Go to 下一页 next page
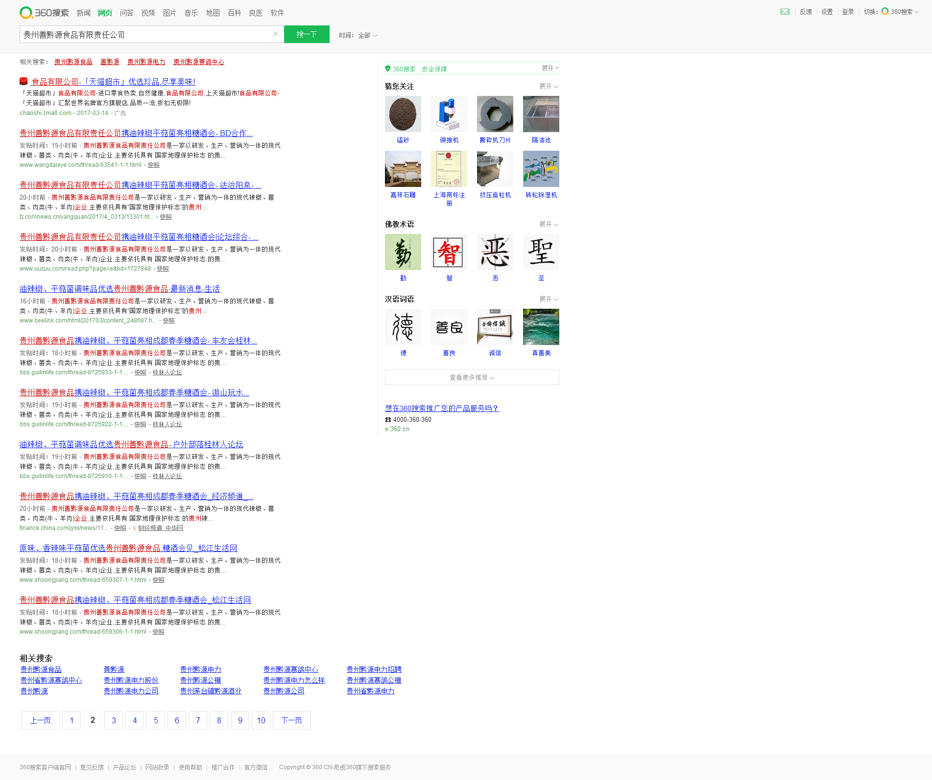The width and height of the screenshot is (932, 780). [x=292, y=720]
